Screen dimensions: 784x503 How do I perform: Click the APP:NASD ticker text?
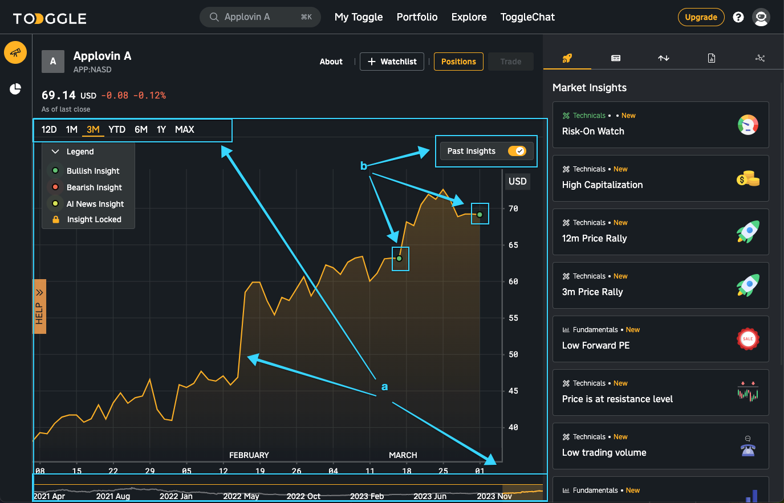pos(92,69)
